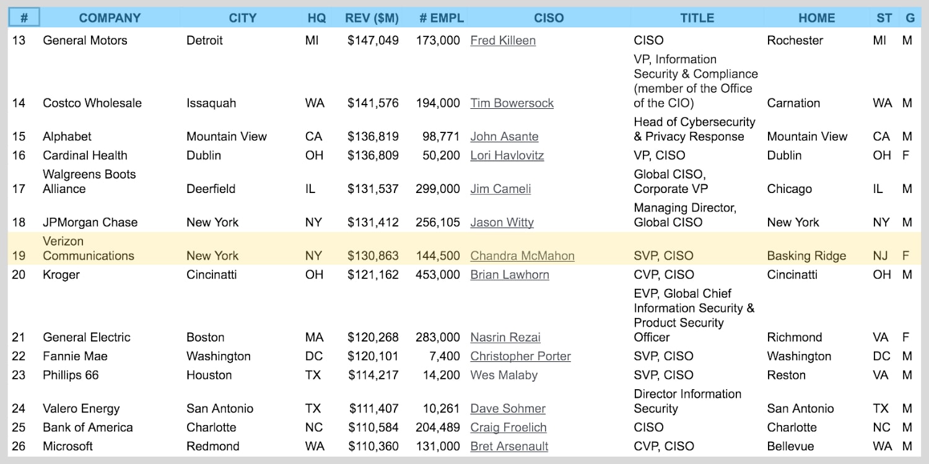Select the 98,771 employees cell
The height and width of the screenshot is (464, 929).
click(x=441, y=137)
